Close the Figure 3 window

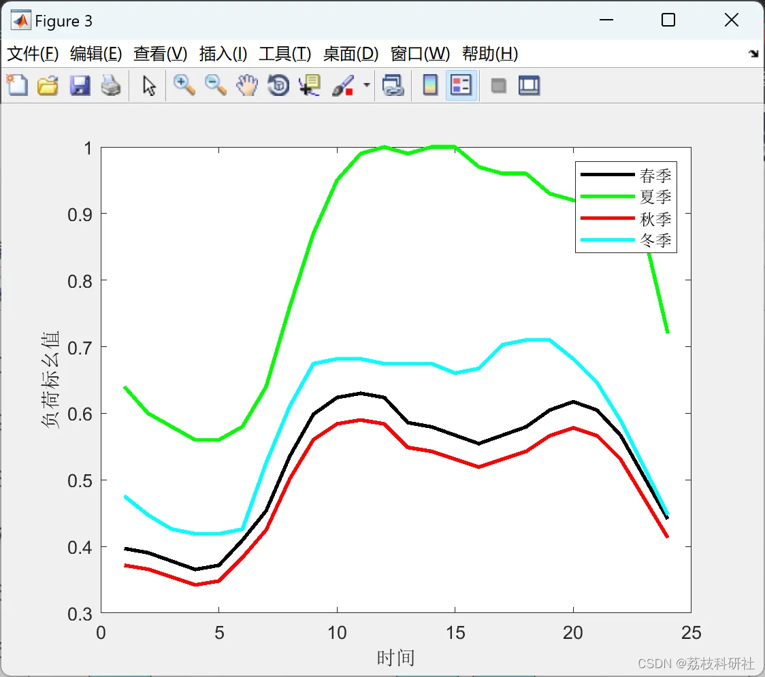pyautogui.click(x=732, y=20)
